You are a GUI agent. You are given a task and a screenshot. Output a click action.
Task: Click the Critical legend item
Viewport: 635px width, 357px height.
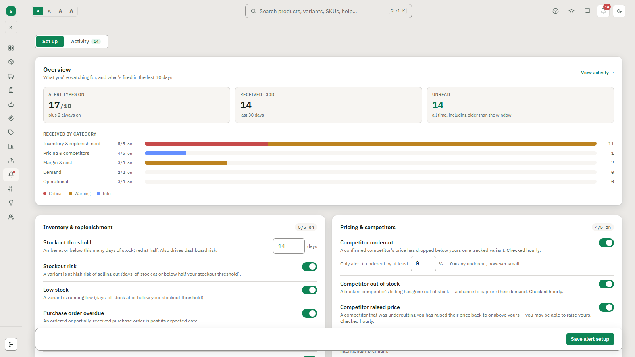[53, 194]
